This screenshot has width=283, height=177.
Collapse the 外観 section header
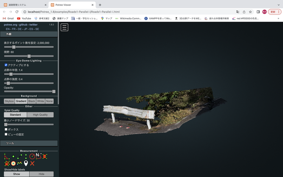click(29, 34)
